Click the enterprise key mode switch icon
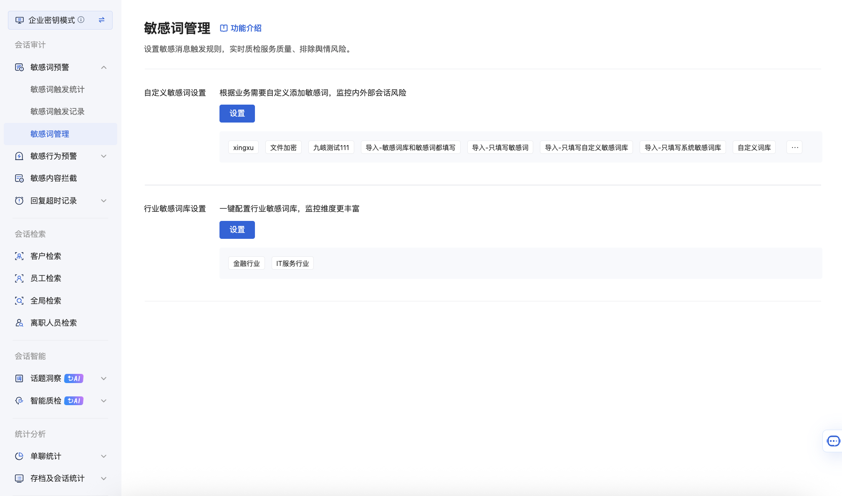The width and height of the screenshot is (842, 496). 101,20
